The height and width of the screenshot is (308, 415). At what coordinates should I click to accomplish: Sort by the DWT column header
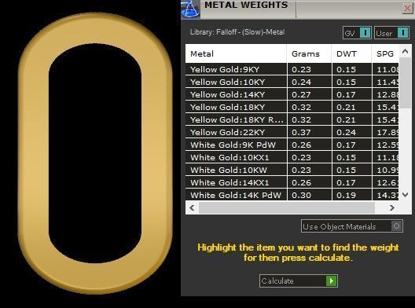[351, 53]
